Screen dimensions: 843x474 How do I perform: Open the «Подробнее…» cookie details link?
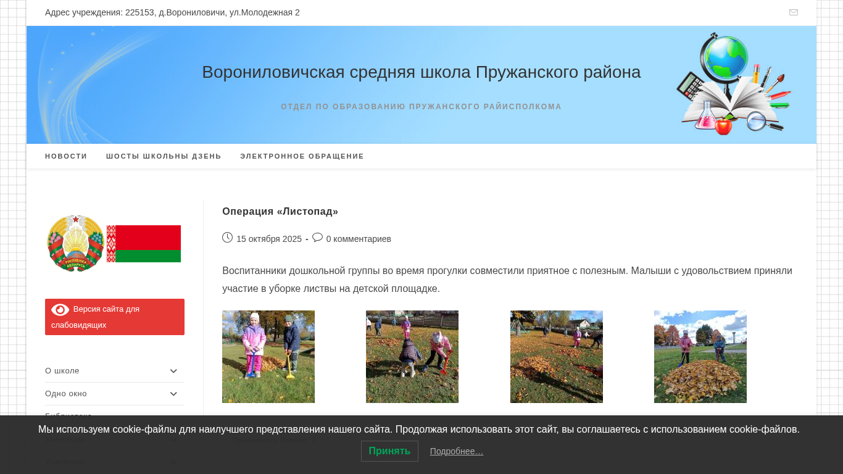point(457,451)
